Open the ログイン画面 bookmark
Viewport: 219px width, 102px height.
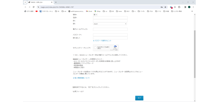29,11
